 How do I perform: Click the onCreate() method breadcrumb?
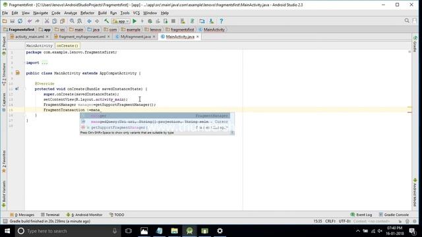[67, 45]
